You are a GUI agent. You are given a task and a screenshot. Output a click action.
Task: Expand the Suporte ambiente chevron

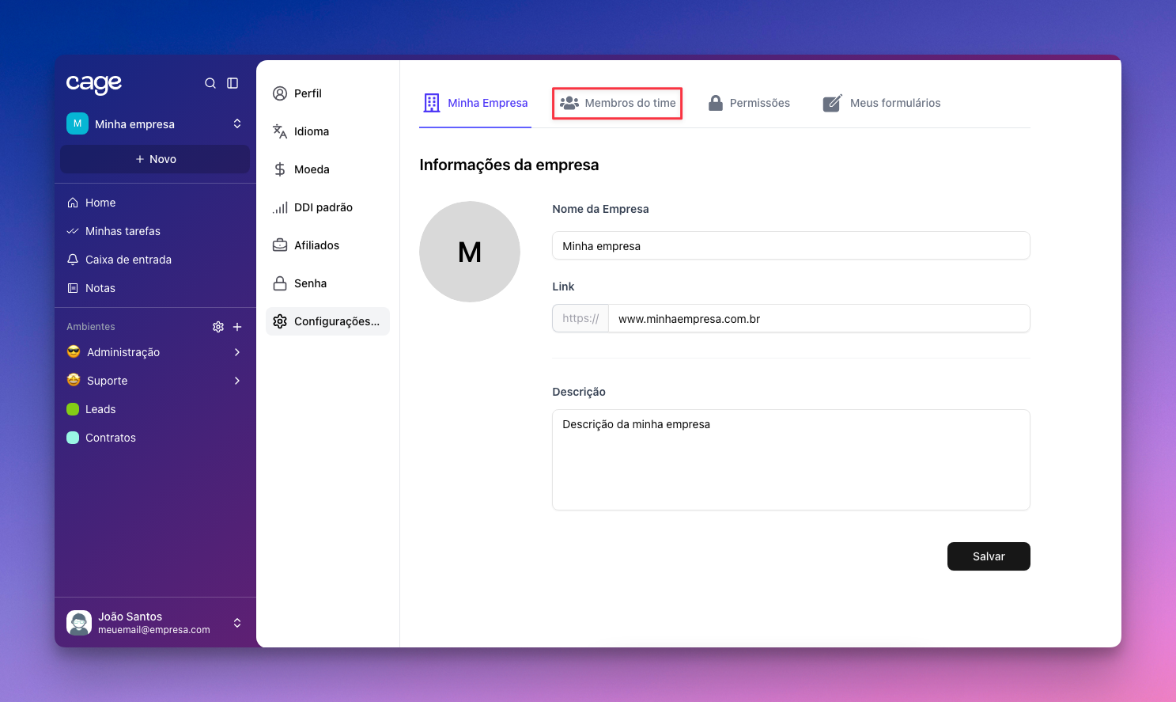[x=237, y=381]
